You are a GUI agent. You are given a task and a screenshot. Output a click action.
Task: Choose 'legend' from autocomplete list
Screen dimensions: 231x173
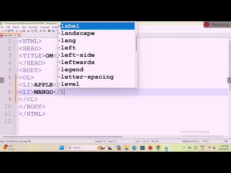pyautogui.click(x=97, y=70)
